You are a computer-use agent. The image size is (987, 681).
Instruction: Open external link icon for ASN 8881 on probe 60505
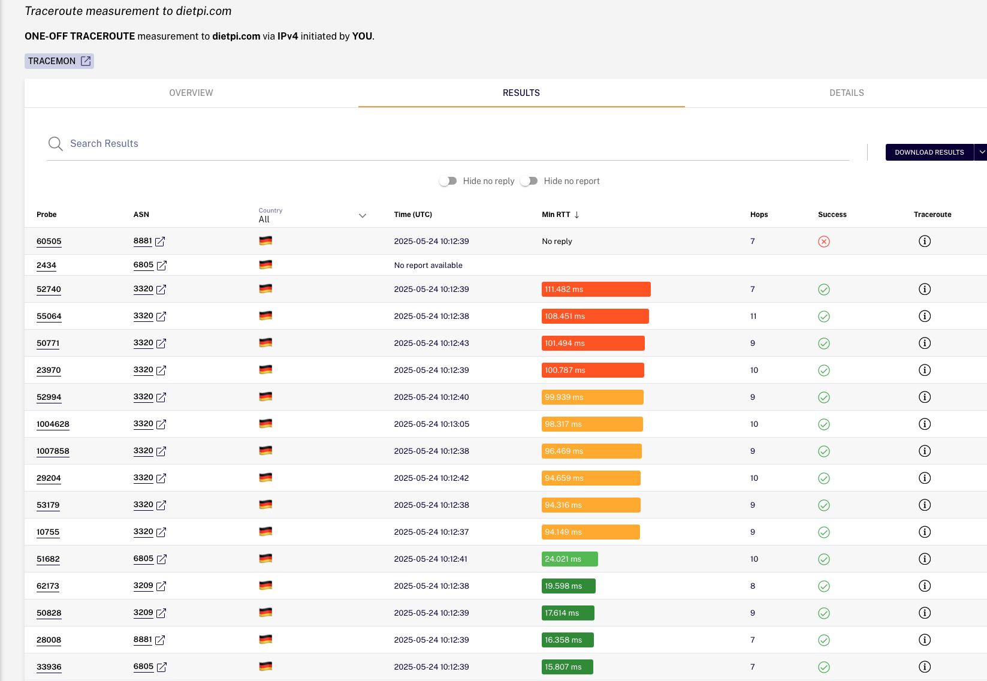(x=160, y=242)
